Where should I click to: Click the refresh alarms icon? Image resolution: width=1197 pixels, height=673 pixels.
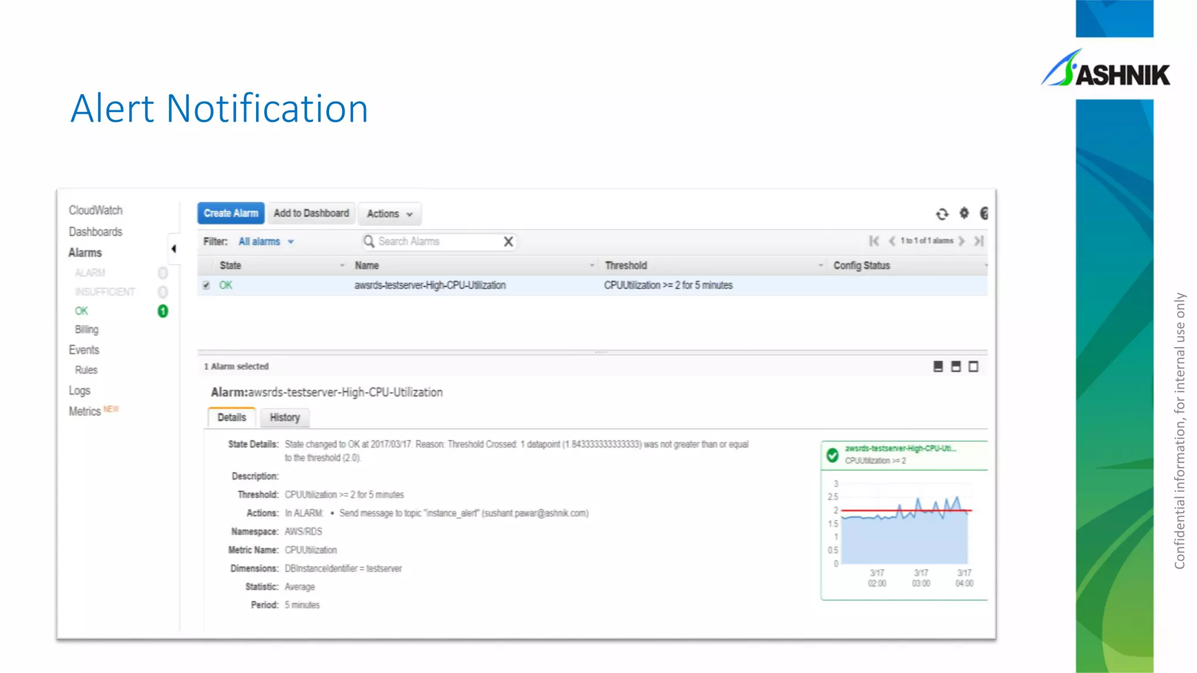point(942,214)
